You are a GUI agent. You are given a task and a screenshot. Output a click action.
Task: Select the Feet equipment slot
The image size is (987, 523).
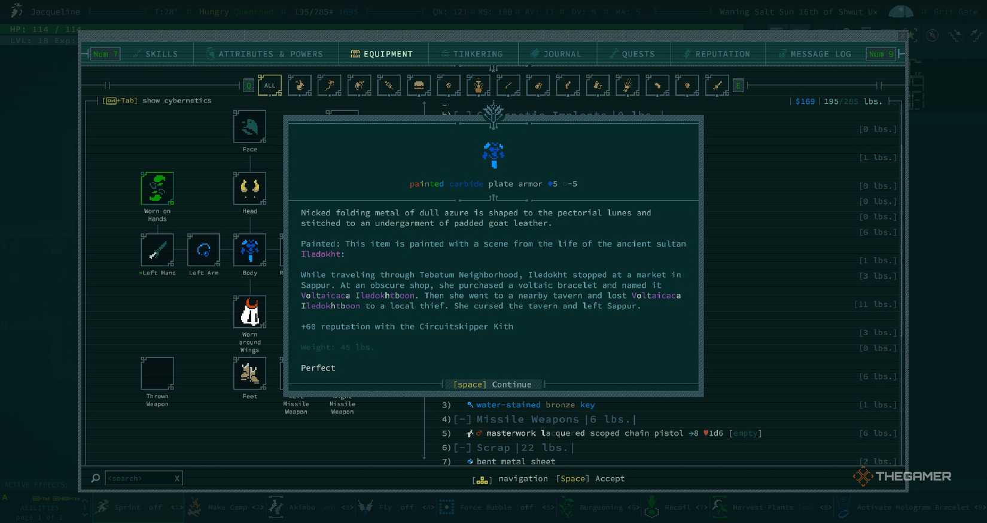249,373
